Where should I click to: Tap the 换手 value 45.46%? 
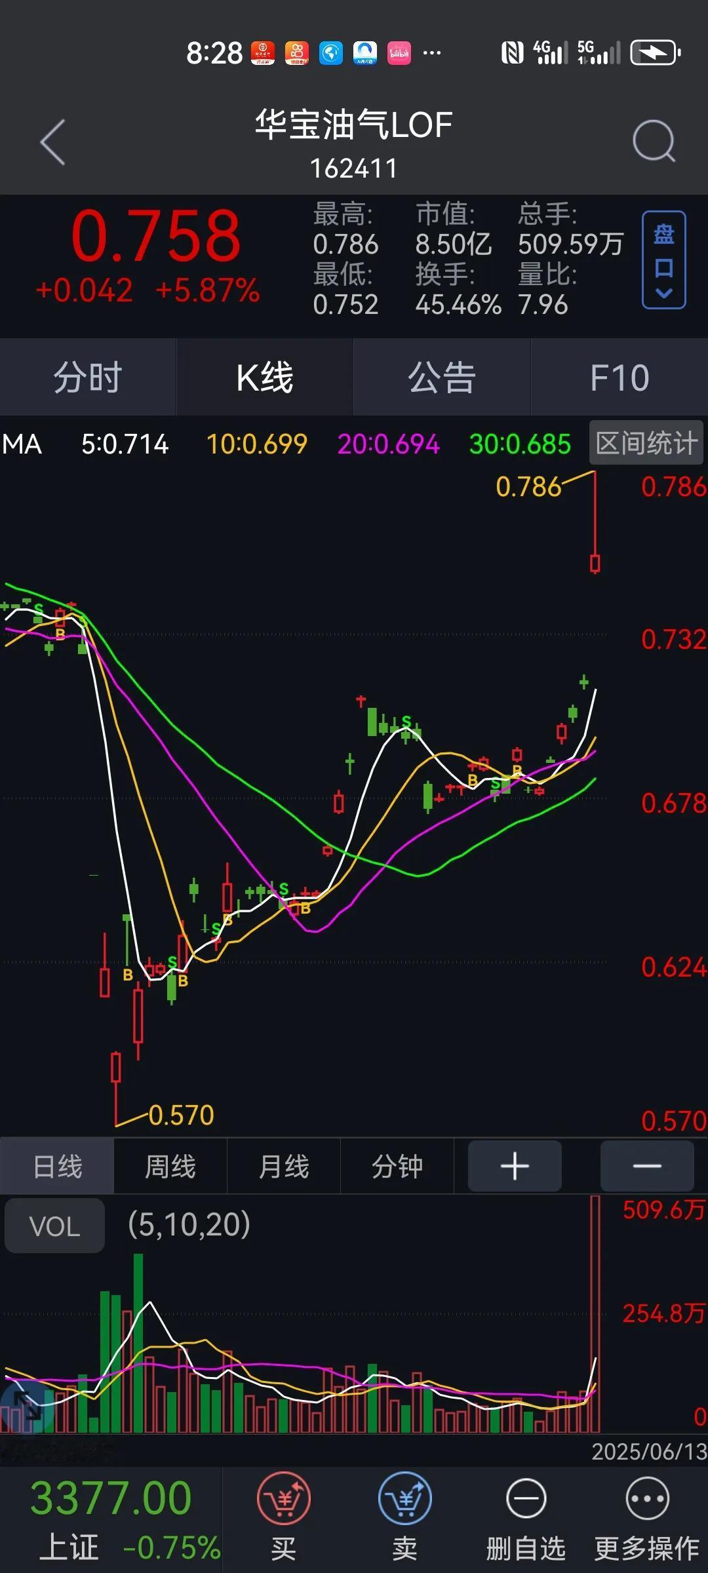coord(458,305)
